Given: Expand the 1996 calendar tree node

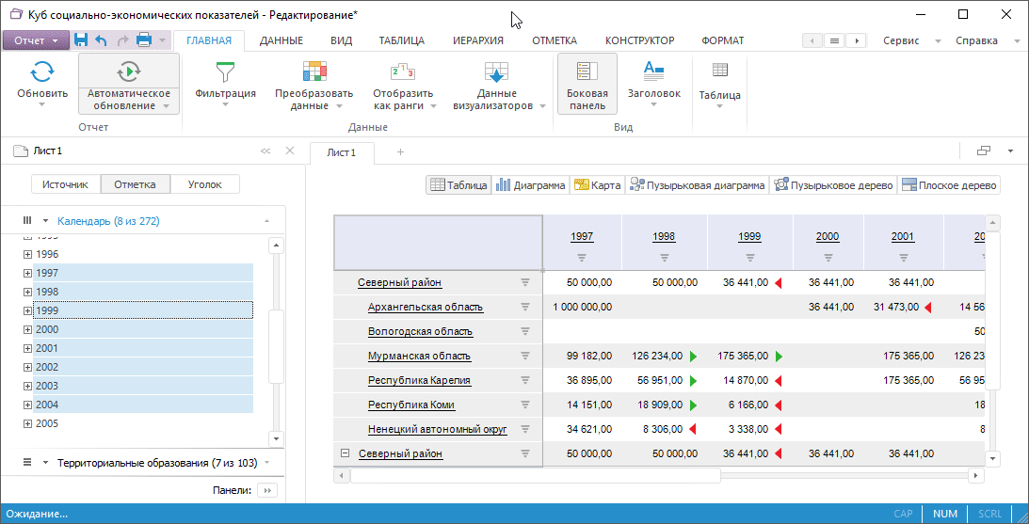Looking at the screenshot, I should pyautogui.click(x=27, y=254).
